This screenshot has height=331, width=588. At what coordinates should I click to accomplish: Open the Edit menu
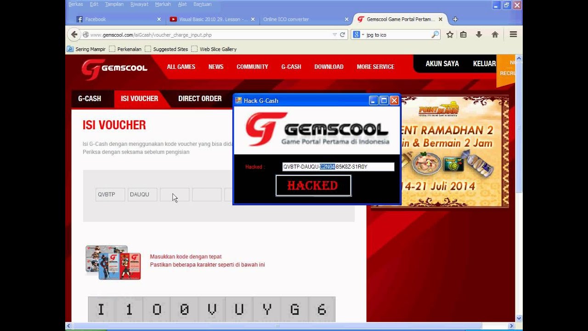[x=94, y=4]
